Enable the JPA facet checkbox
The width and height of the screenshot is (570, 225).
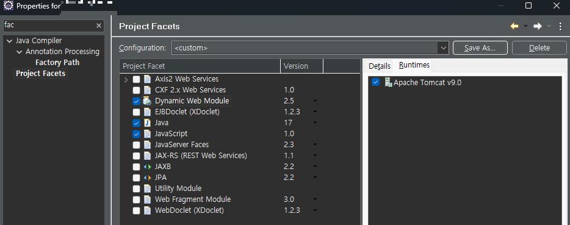coord(136,178)
